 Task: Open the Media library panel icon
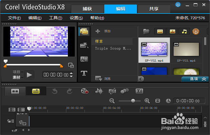[x=84, y=32]
